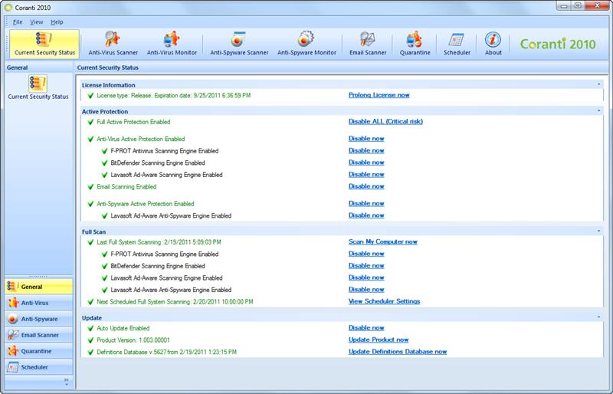This screenshot has height=394, width=613.
Task: Click the navigation pane splitter grip
Action: [38, 276]
